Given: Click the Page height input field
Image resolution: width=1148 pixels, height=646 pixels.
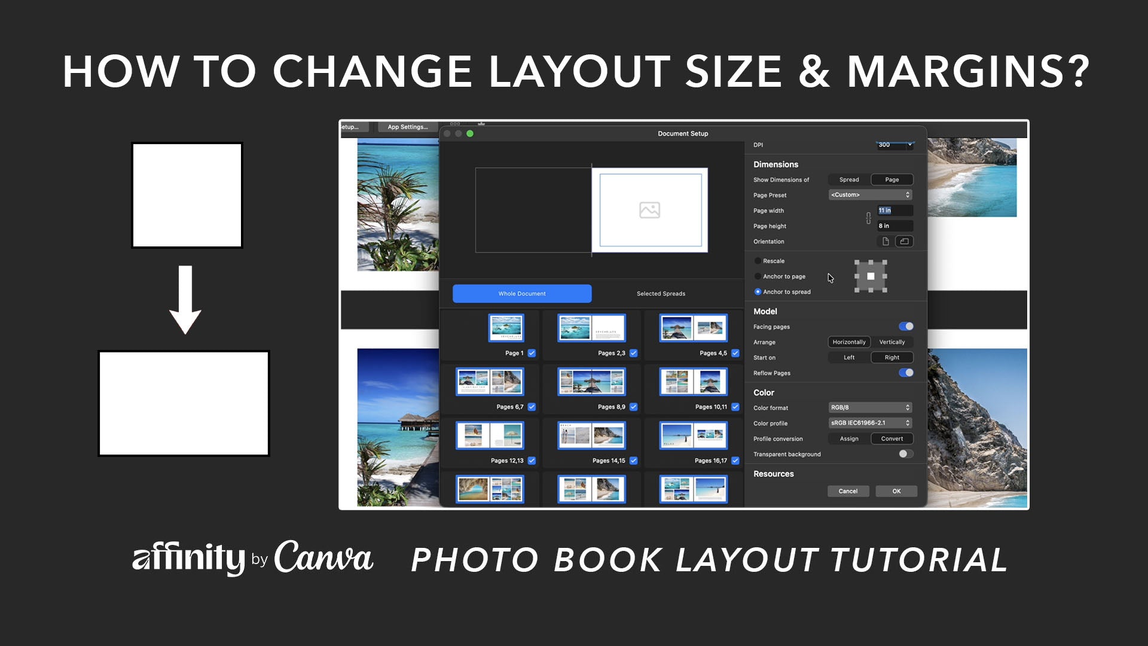Looking at the screenshot, I should (894, 226).
